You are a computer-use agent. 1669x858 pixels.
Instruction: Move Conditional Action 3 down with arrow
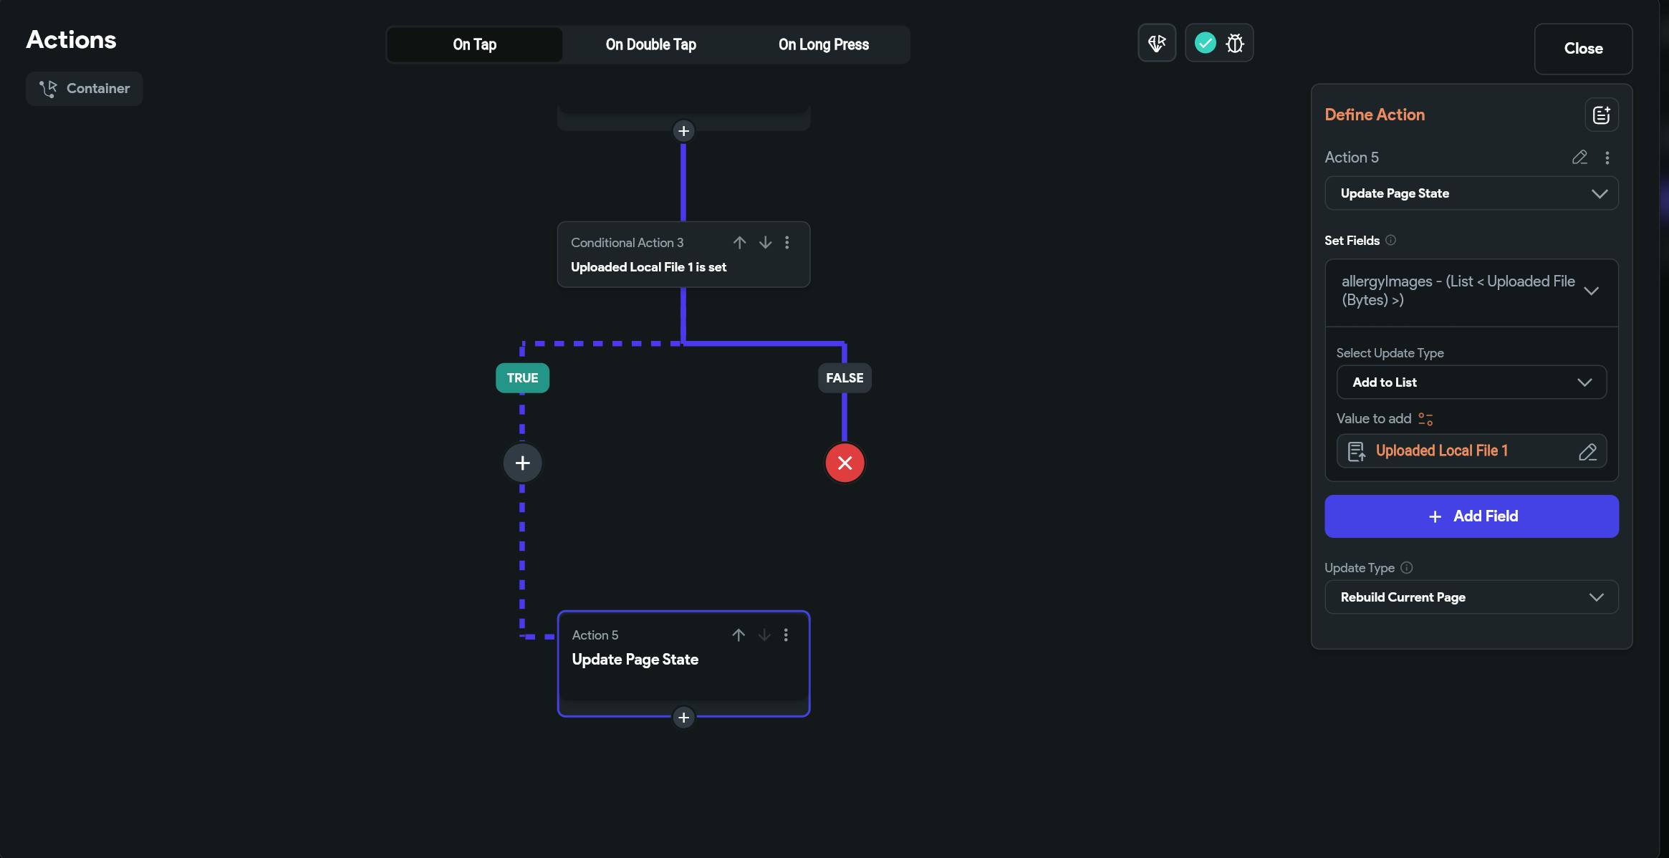point(765,243)
